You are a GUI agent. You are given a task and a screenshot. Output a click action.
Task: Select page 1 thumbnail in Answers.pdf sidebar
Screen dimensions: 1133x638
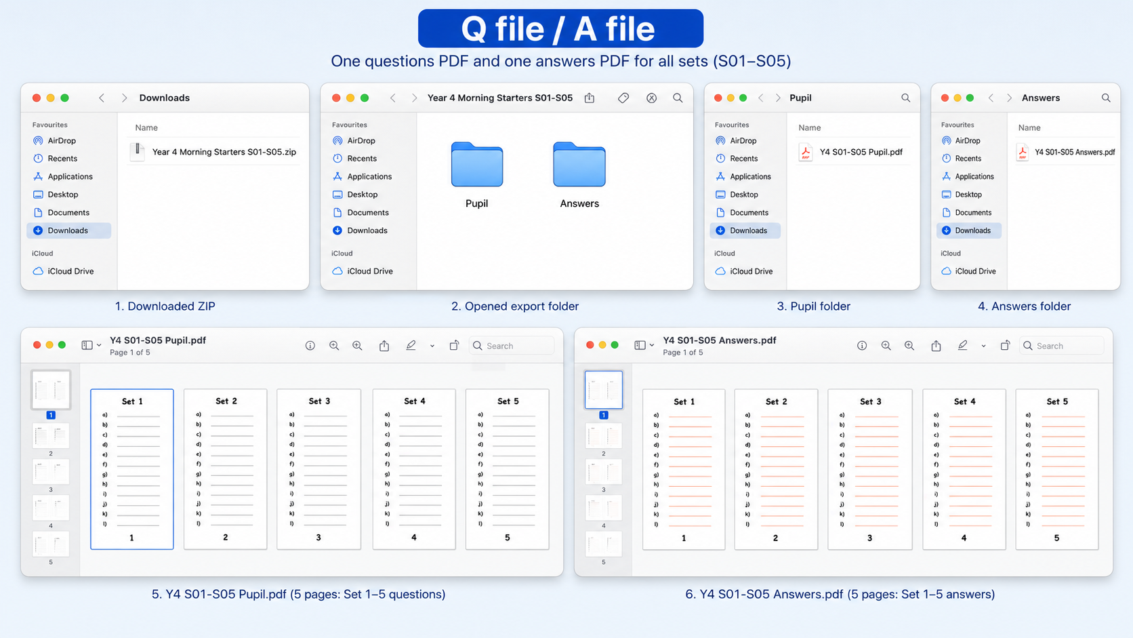[604, 390]
